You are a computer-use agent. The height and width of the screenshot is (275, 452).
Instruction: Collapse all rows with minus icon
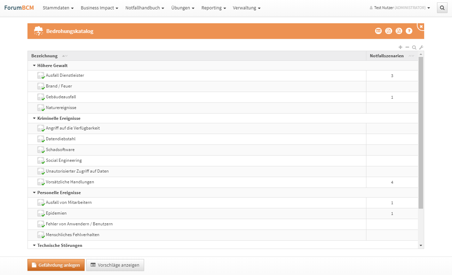[407, 47]
